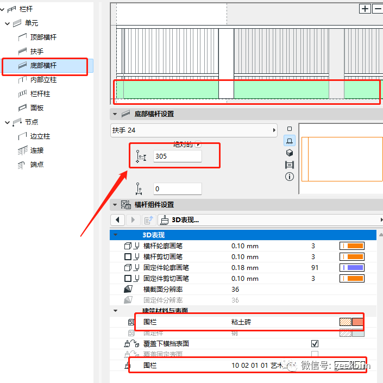Image resolution: width=383 pixels, height=383 pixels.
Task: Click the zoom out minus button
Action: pos(378,8)
